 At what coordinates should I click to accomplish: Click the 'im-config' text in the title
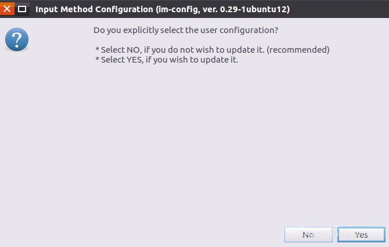(x=176, y=9)
